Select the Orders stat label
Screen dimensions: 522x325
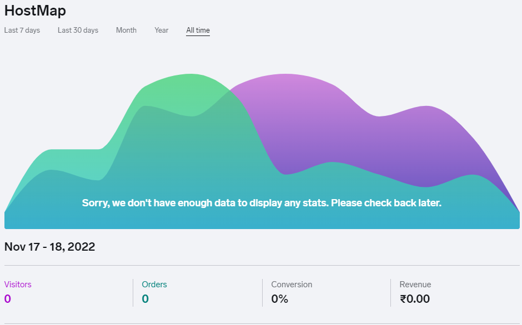click(154, 285)
